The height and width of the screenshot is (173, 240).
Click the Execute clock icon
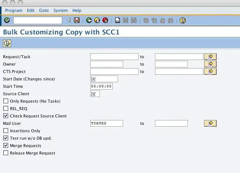tap(7, 43)
